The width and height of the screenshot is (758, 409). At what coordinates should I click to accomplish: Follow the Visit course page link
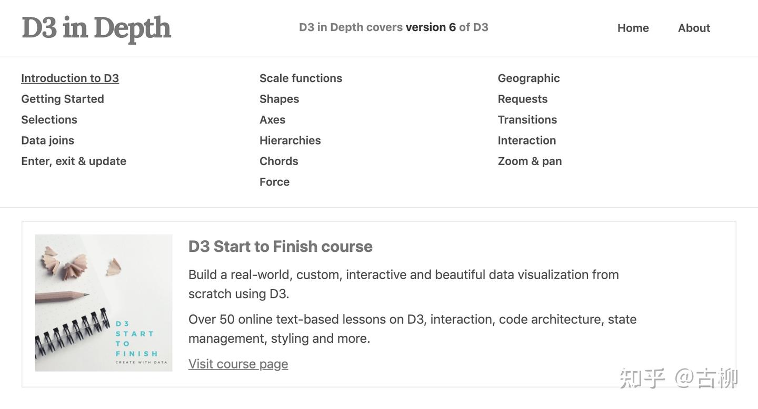tap(238, 364)
